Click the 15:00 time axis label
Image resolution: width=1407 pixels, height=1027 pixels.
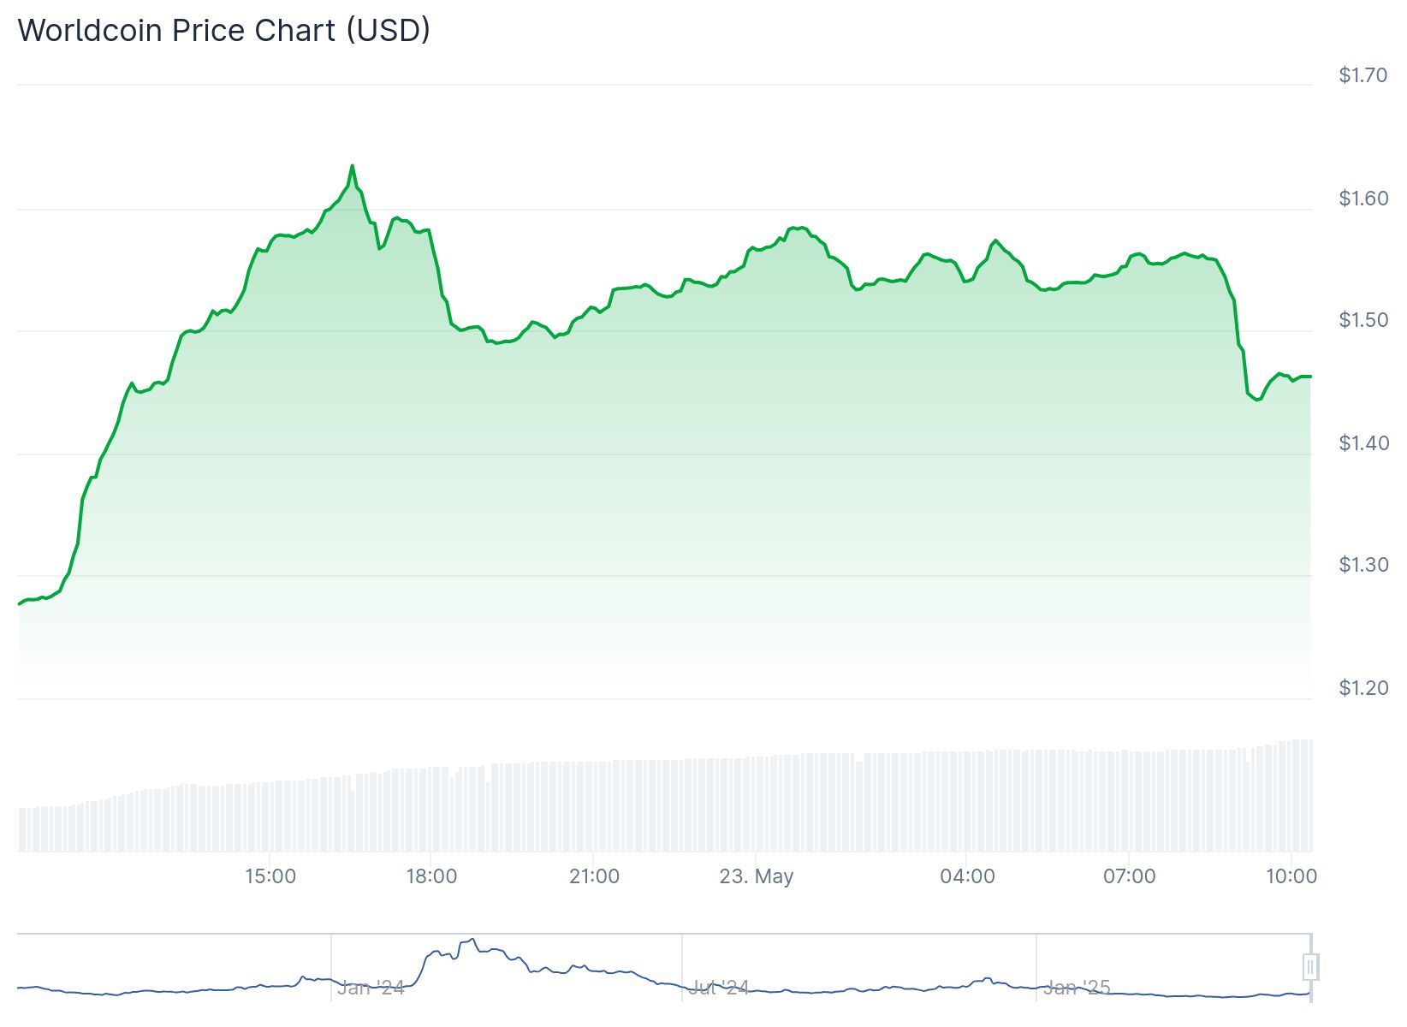pos(270,876)
